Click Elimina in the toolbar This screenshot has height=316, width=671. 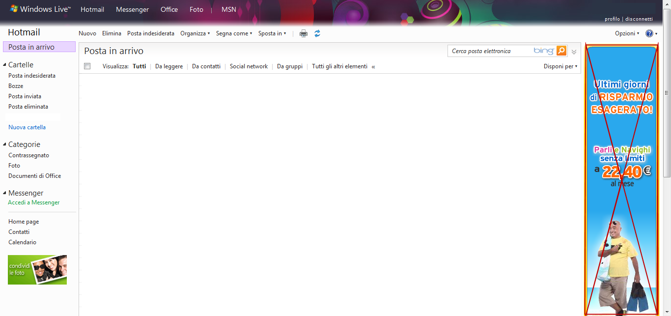point(112,33)
